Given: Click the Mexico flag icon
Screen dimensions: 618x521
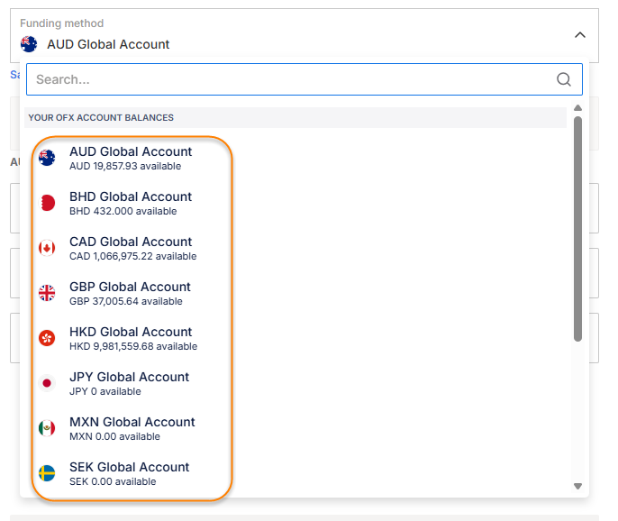Looking at the screenshot, I should pyautogui.click(x=47, y=428).
